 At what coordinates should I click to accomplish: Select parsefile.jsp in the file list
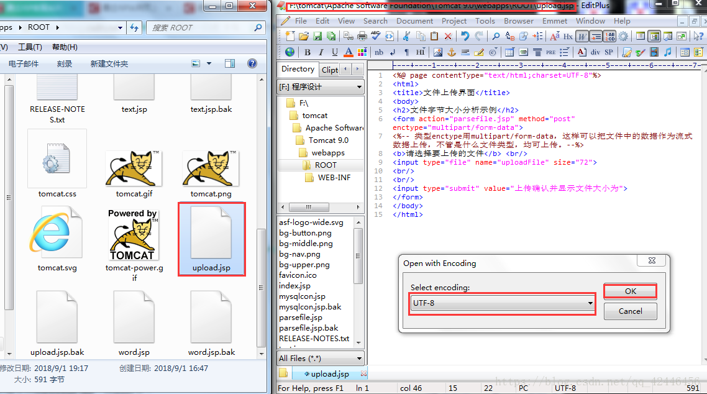[301, 318]
